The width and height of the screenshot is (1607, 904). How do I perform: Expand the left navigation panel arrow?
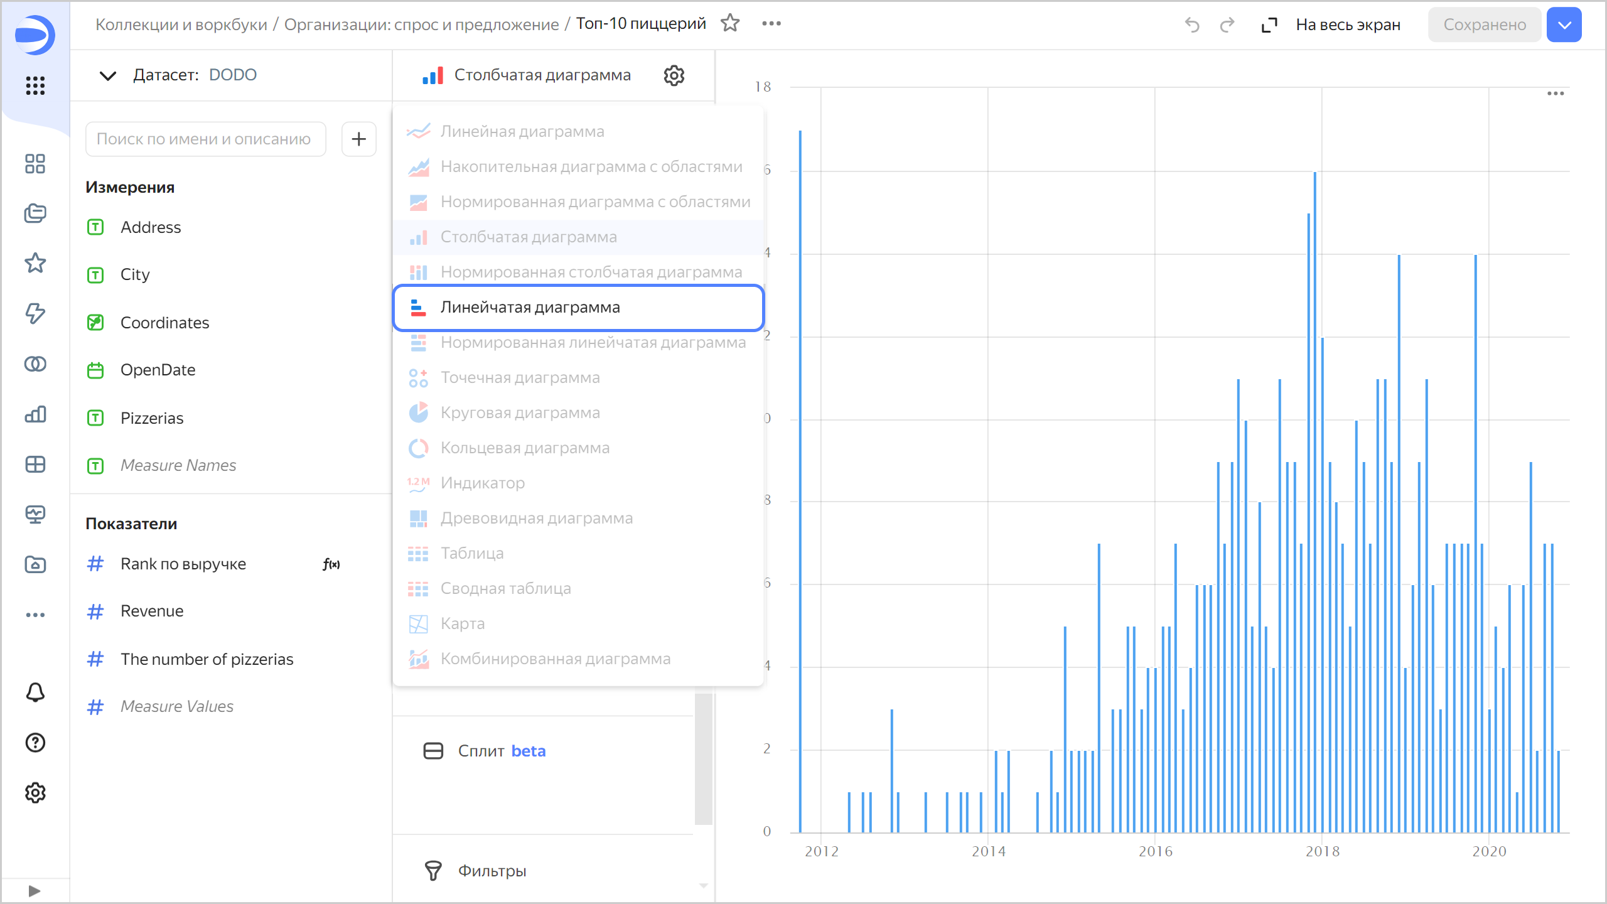coord(35,890)
